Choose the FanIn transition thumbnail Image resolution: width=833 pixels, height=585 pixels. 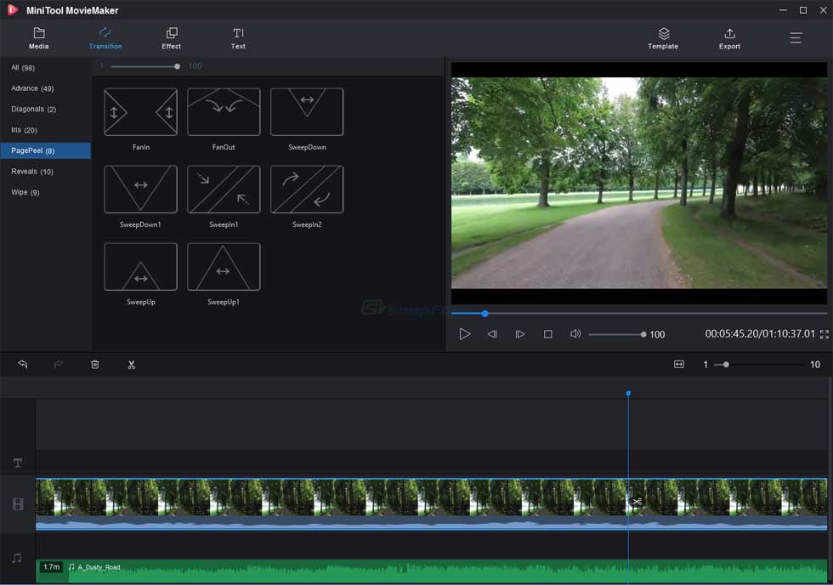[140, 112]
